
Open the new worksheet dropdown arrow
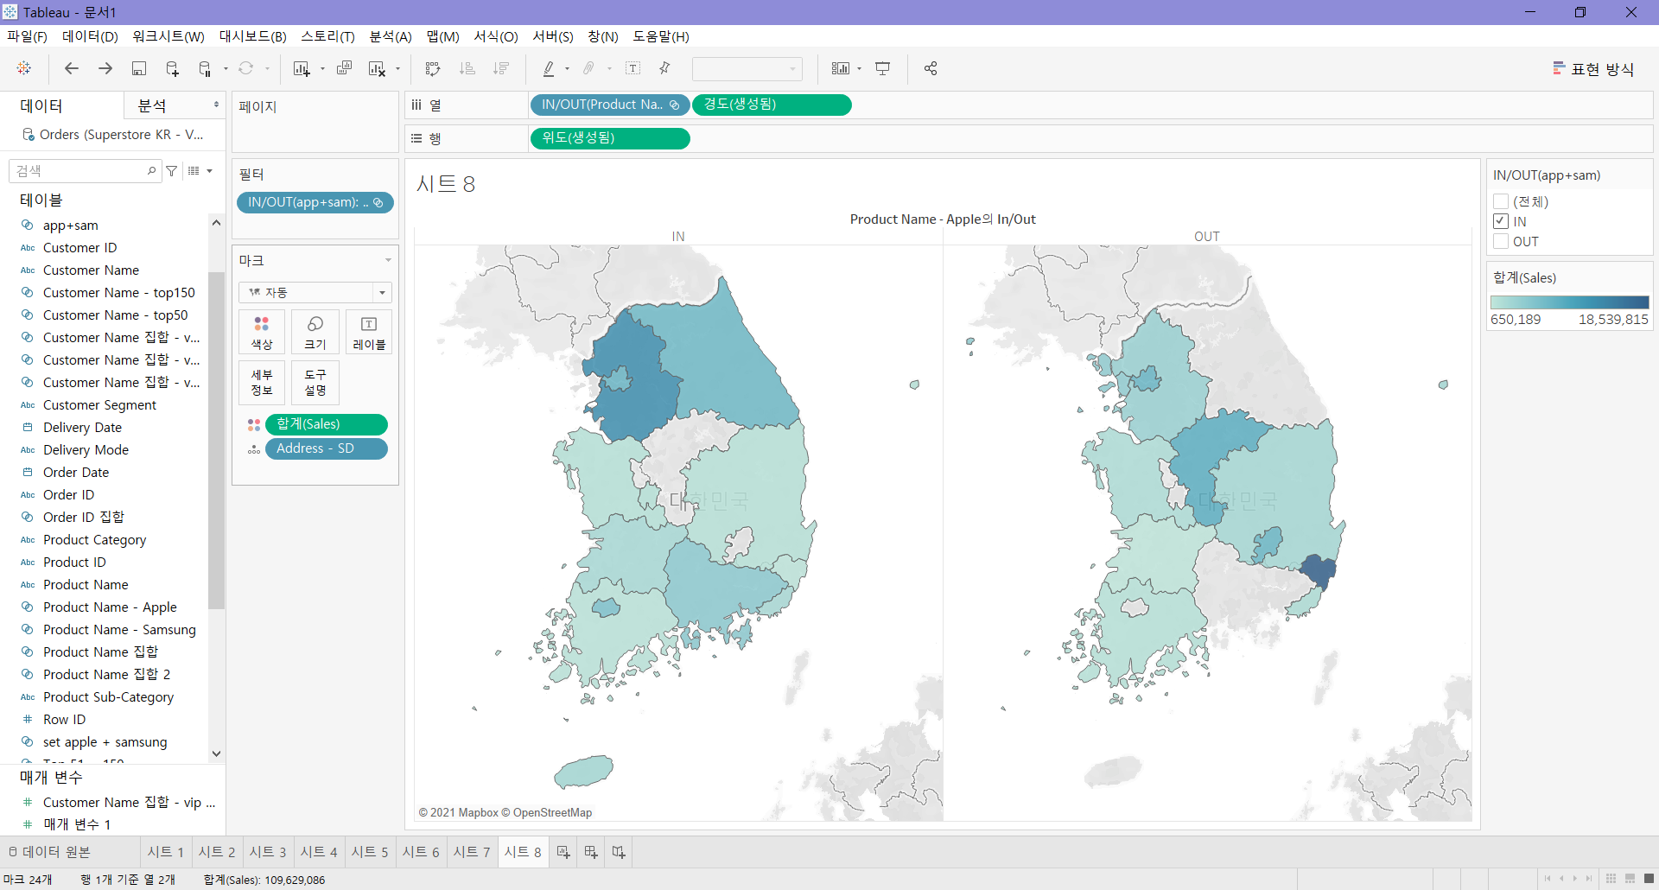point(322,68)
